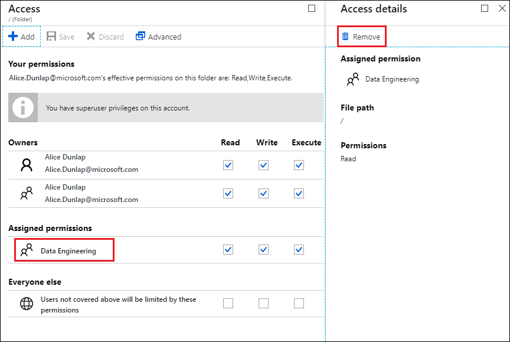Uncheck Execute for the owning group Alice Dunlap
This screenshot has height=342, width=510.
[299, 193]
